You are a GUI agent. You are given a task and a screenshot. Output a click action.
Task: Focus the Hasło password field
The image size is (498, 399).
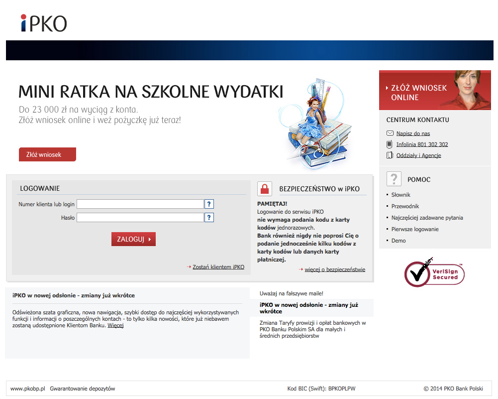(140, 218)
